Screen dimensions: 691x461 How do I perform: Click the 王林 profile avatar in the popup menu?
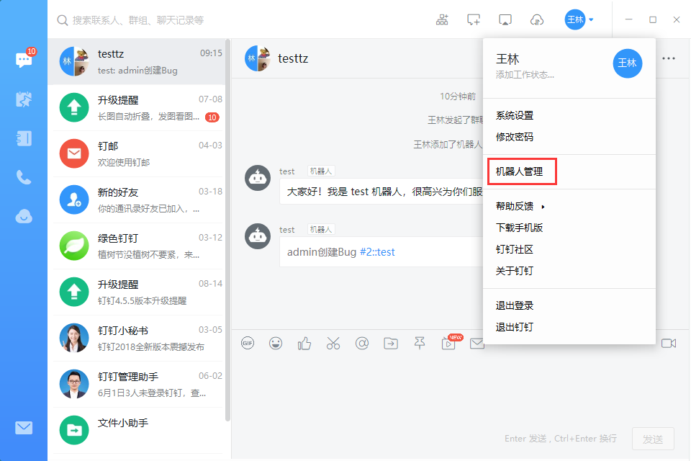[x=627, y=63]
